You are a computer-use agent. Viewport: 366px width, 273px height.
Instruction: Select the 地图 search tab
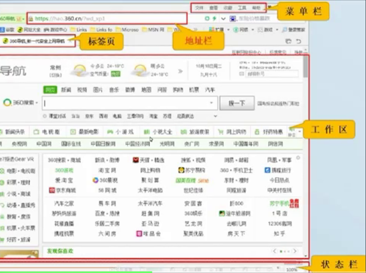click(x=146, y=90)
